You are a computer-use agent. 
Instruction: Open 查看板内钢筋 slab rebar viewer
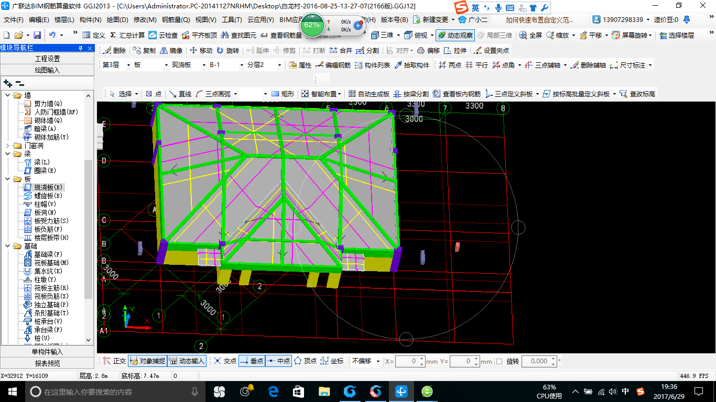tap(456, 94)
